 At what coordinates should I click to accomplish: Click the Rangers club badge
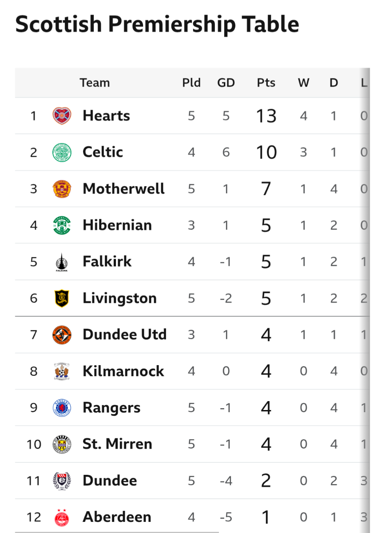(62, 408)
